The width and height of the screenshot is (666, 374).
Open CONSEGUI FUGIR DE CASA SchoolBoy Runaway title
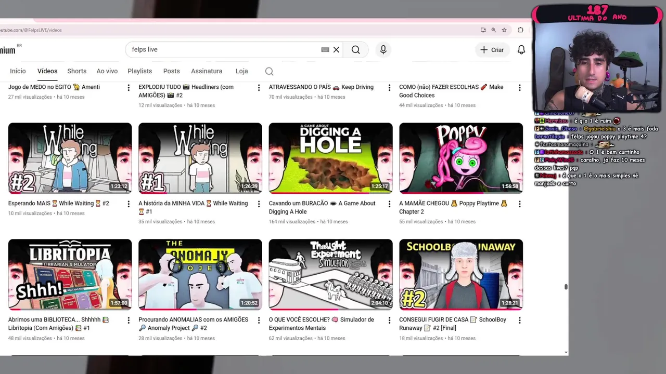coord(453,324)
